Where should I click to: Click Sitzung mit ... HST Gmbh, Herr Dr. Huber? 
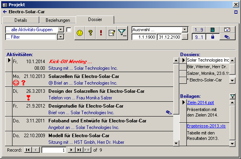click(86, 142)
